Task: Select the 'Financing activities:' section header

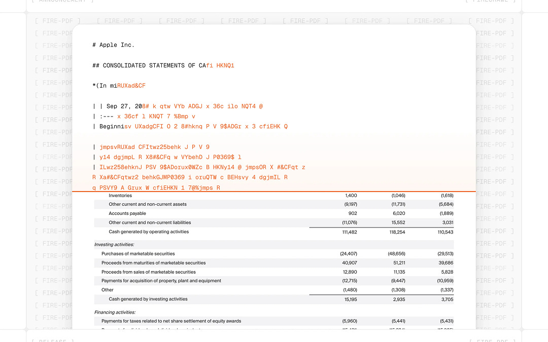Action: (115, 312)
